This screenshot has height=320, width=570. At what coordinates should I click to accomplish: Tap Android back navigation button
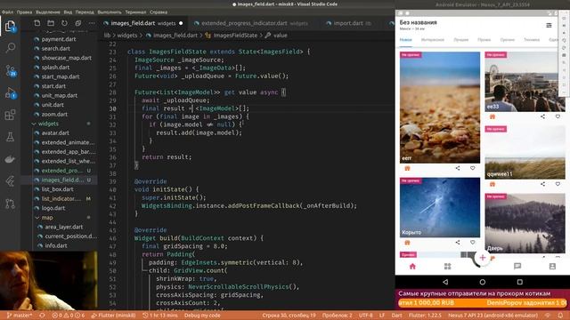point(445,282)
